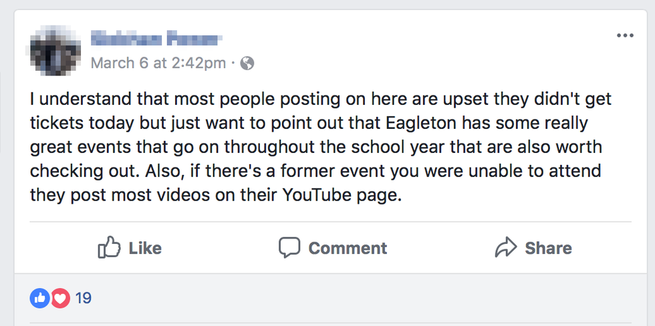The width and height of the screenshot is (655, 326).
Task: Open the three-dot post options menu
Action: pos(624,35)
